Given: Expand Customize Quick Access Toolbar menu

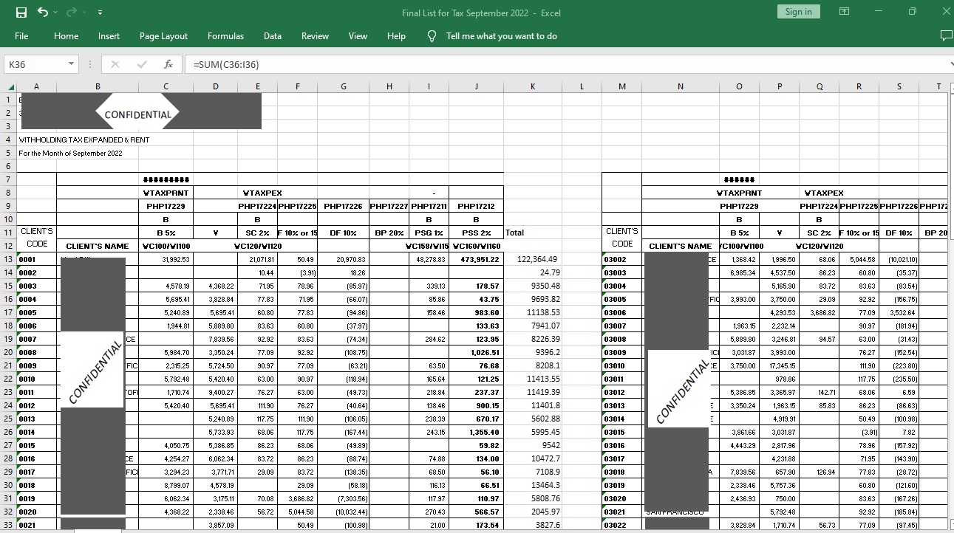Looking at the screenshot, I should (100, 12).
